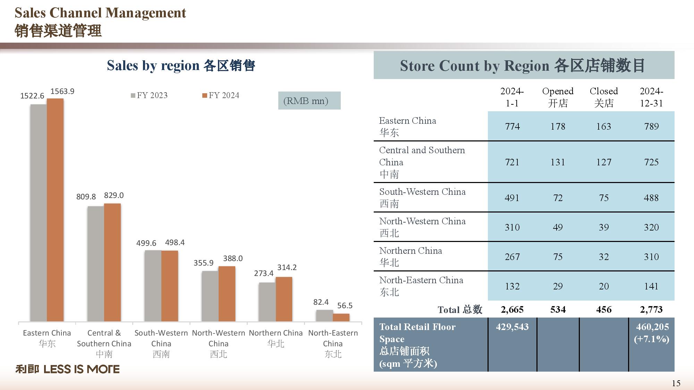Click the South-Western China axis label
The height and width of the screenshot is (390, 694).
[161, 343]
